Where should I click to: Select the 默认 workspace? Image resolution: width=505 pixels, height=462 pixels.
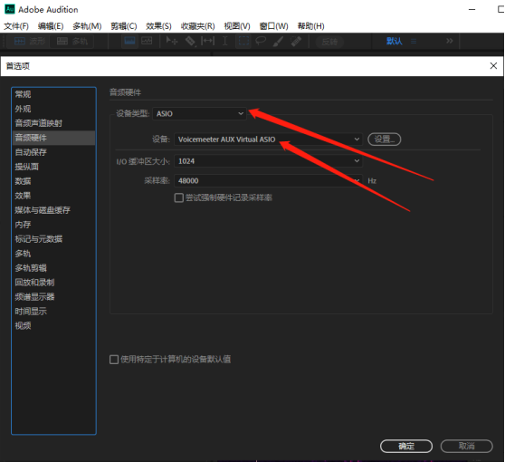[395, 42]
